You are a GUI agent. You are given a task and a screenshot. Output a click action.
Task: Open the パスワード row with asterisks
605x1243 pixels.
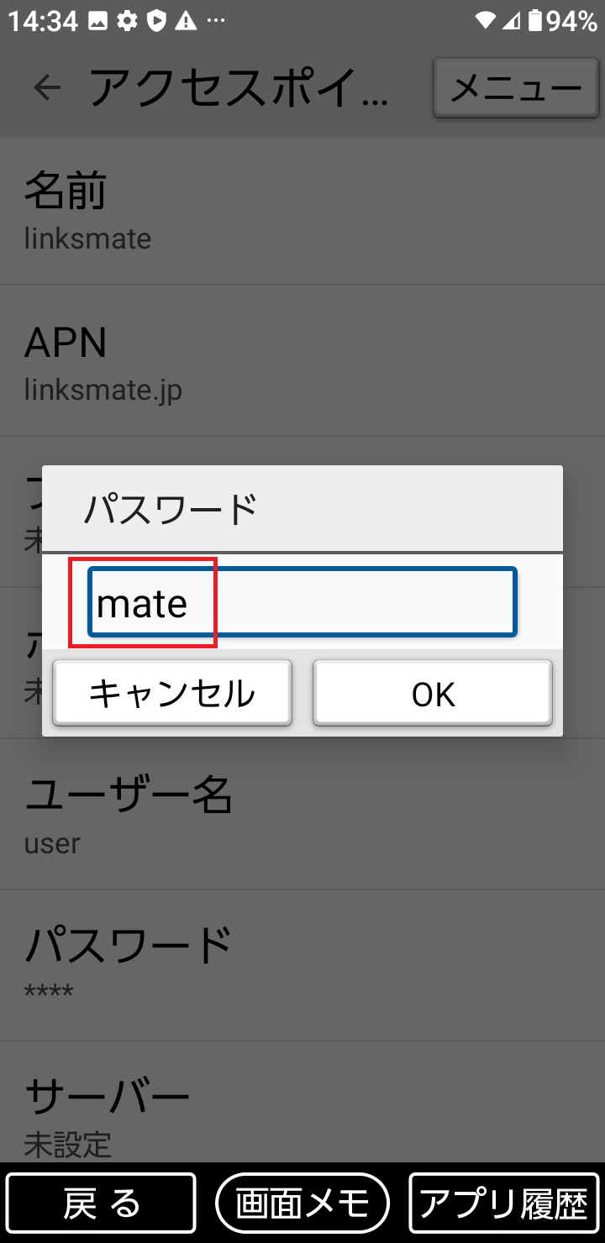[302, 966]
